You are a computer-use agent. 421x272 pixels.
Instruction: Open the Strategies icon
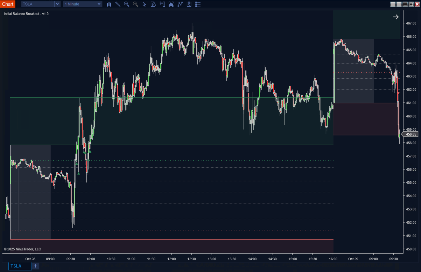pyautogui.click(x=180, y=4)
